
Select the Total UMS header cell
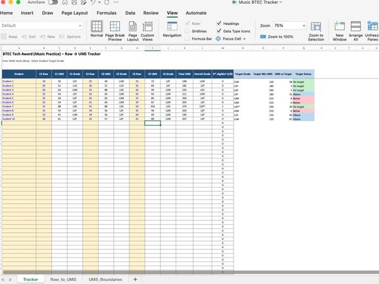pyautogui.click(x=184, y=74)
